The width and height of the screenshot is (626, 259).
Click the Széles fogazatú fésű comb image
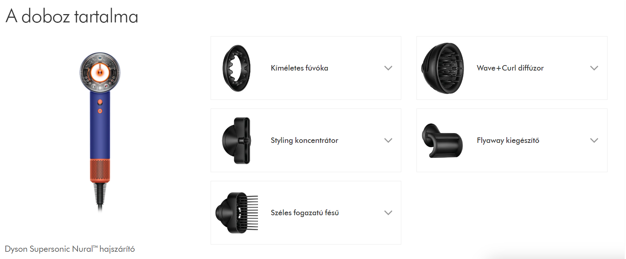(x=237, y=213)
